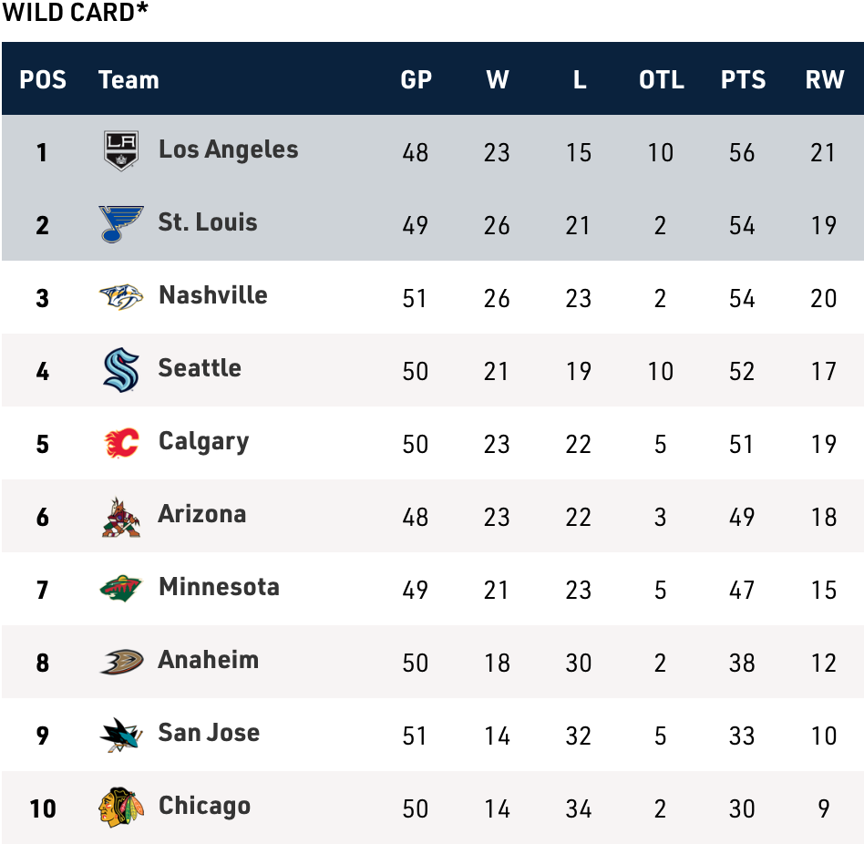This screenshot has width=864, height=844.
Task: Click the Los Angeles Kings logo
Action: click(x=121, y=151)
